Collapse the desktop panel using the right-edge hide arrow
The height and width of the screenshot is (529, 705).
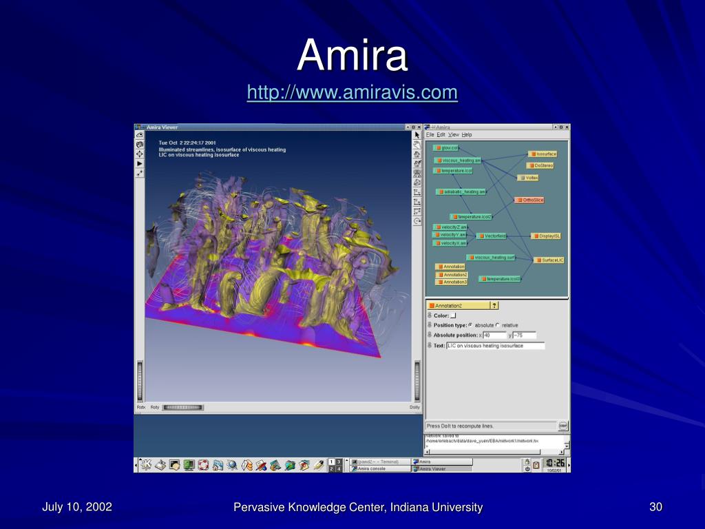point(569,465)
